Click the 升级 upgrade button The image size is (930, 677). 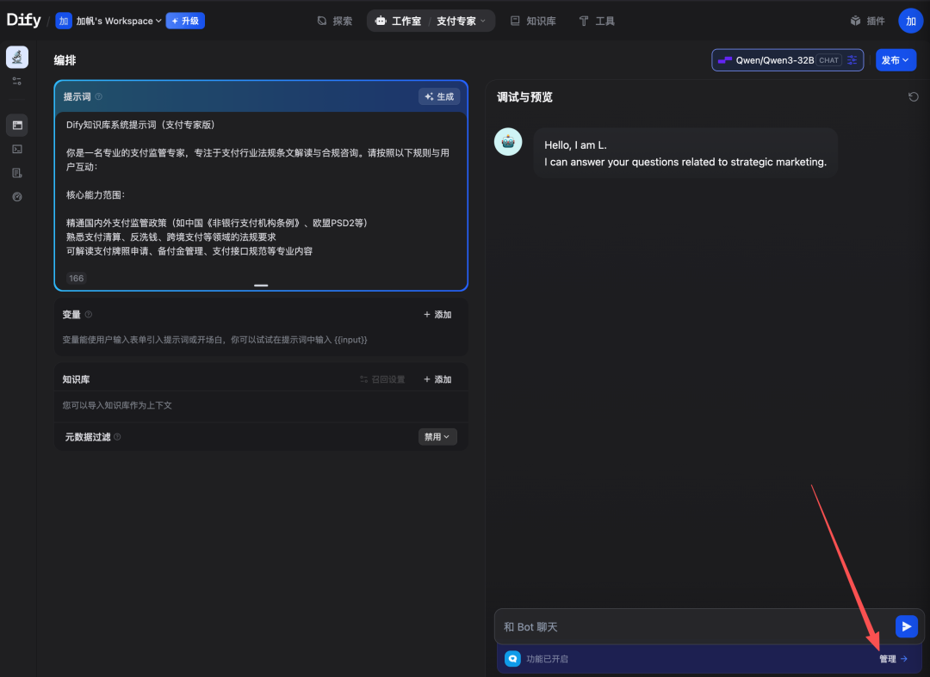pos(186,21)
